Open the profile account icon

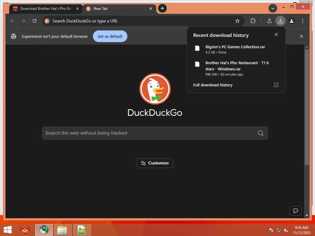292,21
